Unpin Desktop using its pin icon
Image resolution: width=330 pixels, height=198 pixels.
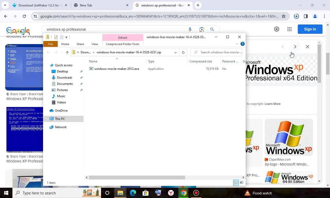(81, 71)
